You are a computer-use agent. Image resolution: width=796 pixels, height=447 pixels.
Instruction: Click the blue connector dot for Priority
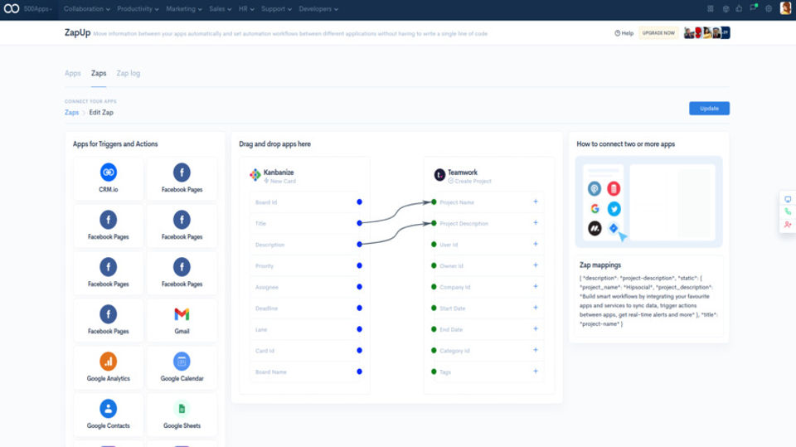tap(359, 265)
